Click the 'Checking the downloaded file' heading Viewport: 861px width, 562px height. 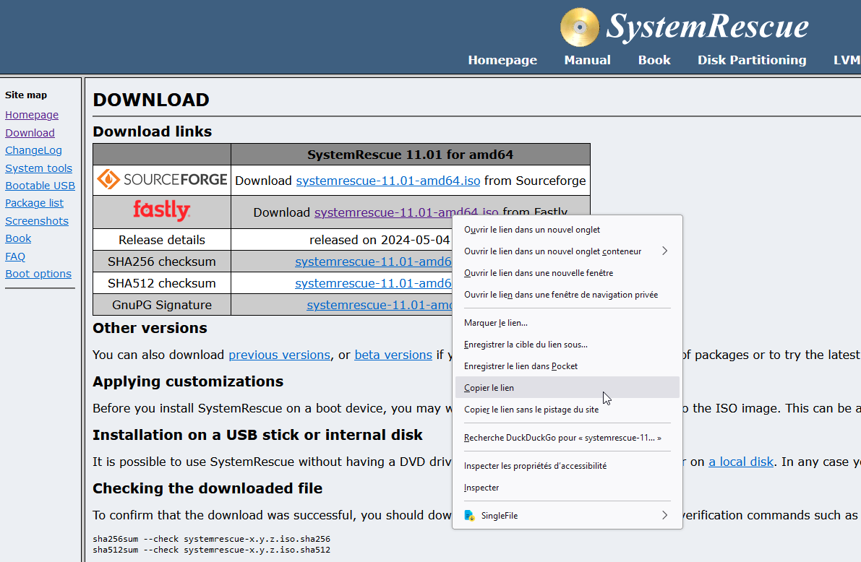[x=207, y=488]
